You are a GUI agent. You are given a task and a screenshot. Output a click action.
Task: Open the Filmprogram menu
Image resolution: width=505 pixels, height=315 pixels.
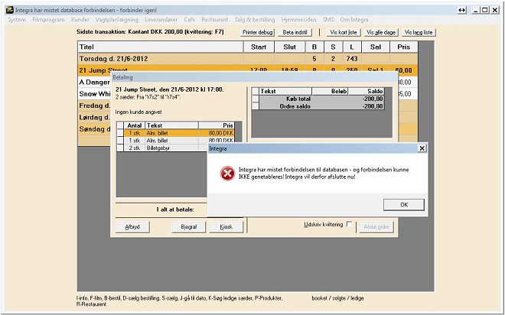tap(48, 20)
